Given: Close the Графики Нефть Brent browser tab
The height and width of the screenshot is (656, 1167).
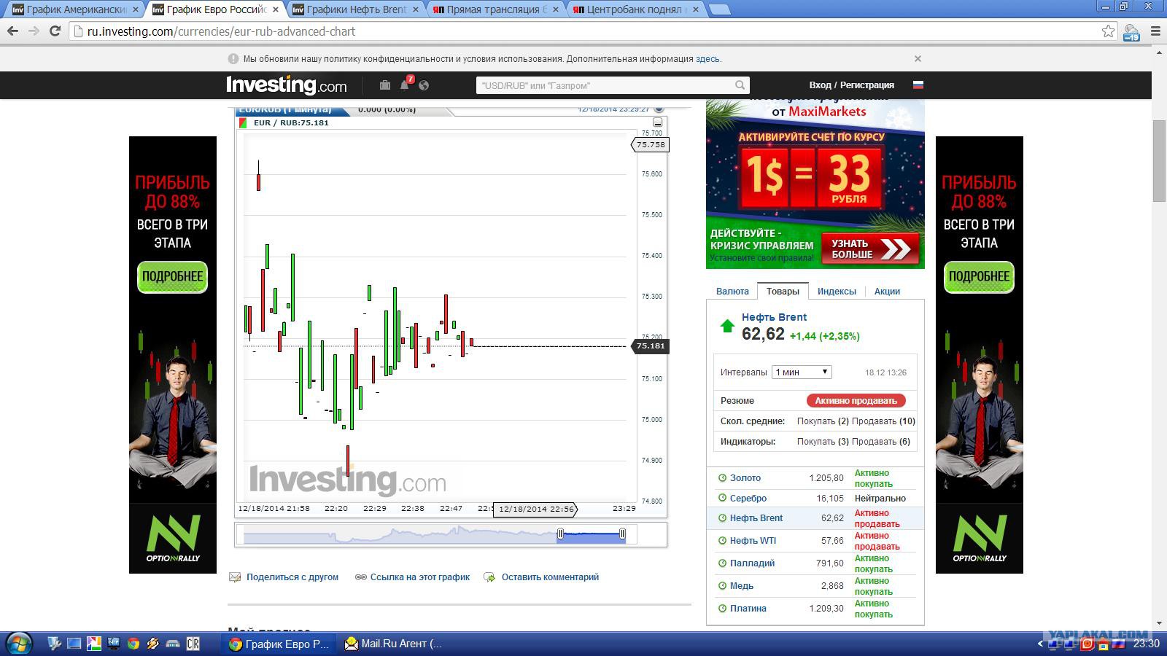Looking at the screenshot, I should tap(416, 9).
